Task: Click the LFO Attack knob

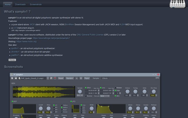Action: pyautogui.click(x=130, y=109)
